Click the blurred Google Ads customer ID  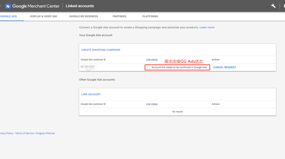point(88,67)
